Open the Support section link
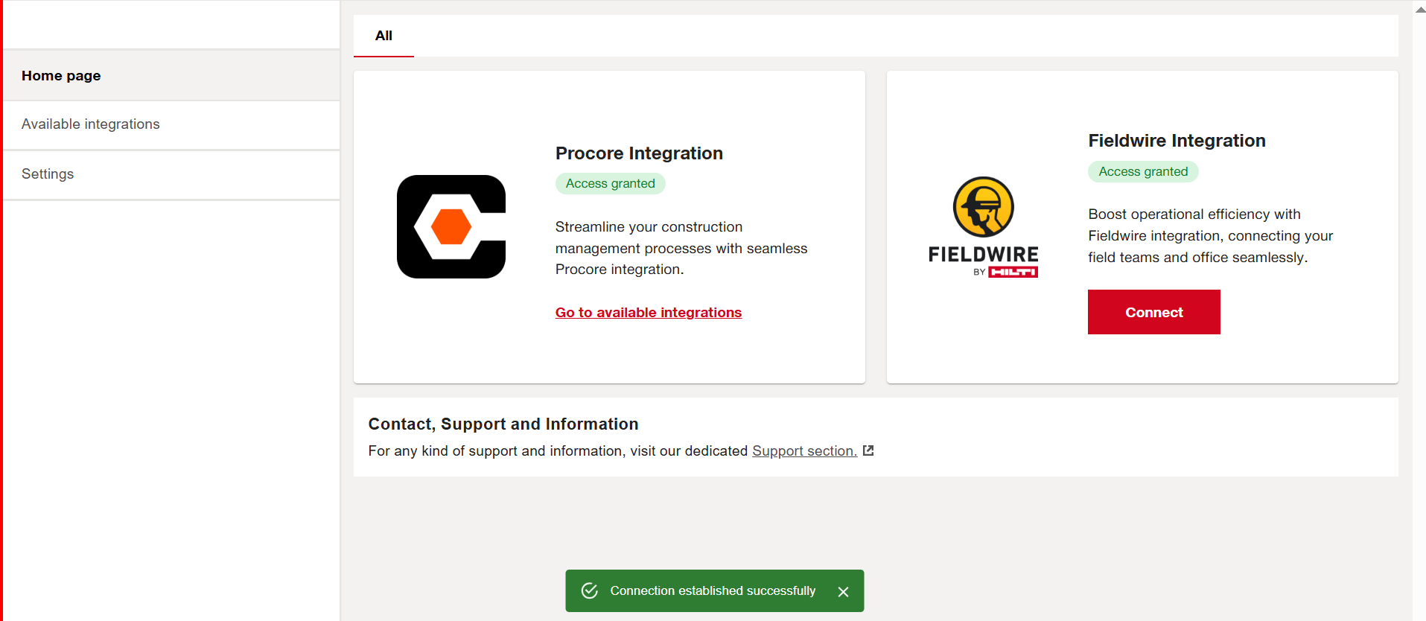The width and height of the screenshot is (1426, 621). pyautogui.click(x=804, y=451)
